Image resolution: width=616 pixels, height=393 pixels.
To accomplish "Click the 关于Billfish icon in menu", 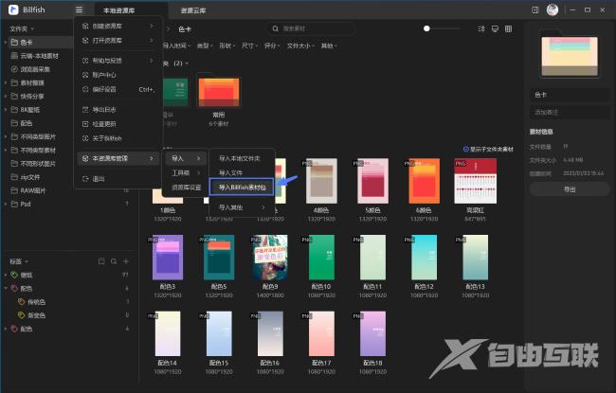I will (85, 138).
